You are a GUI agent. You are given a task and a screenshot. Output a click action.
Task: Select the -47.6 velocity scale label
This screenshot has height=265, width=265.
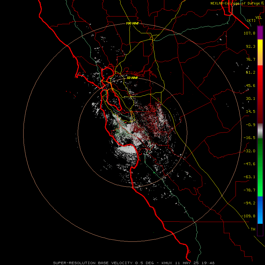[249, 164]
